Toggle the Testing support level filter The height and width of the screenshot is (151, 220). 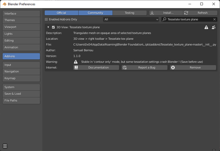[129, 13]
